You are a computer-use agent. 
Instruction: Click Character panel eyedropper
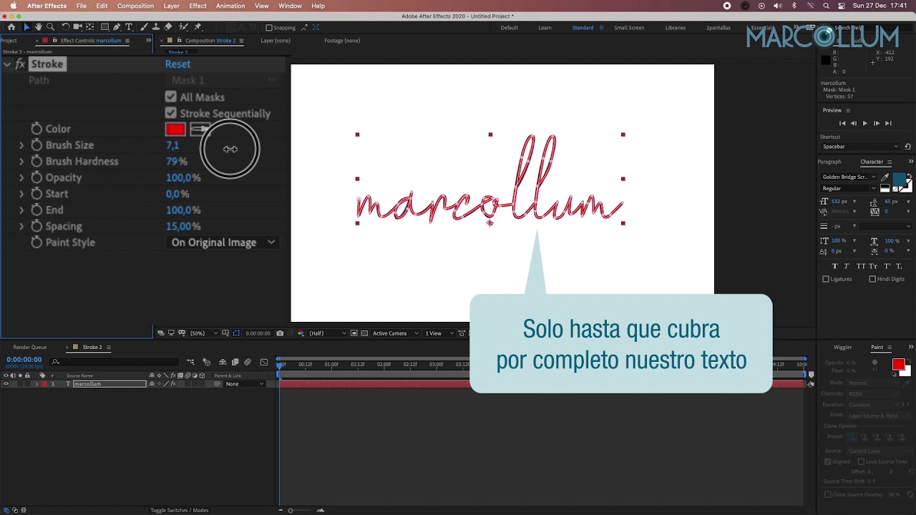point(885,177)
